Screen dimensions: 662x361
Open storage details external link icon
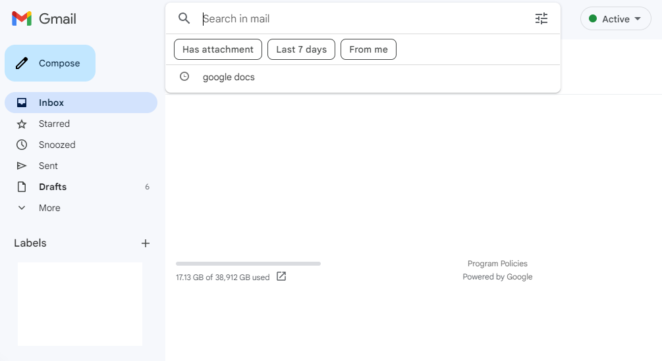point(281,277)
